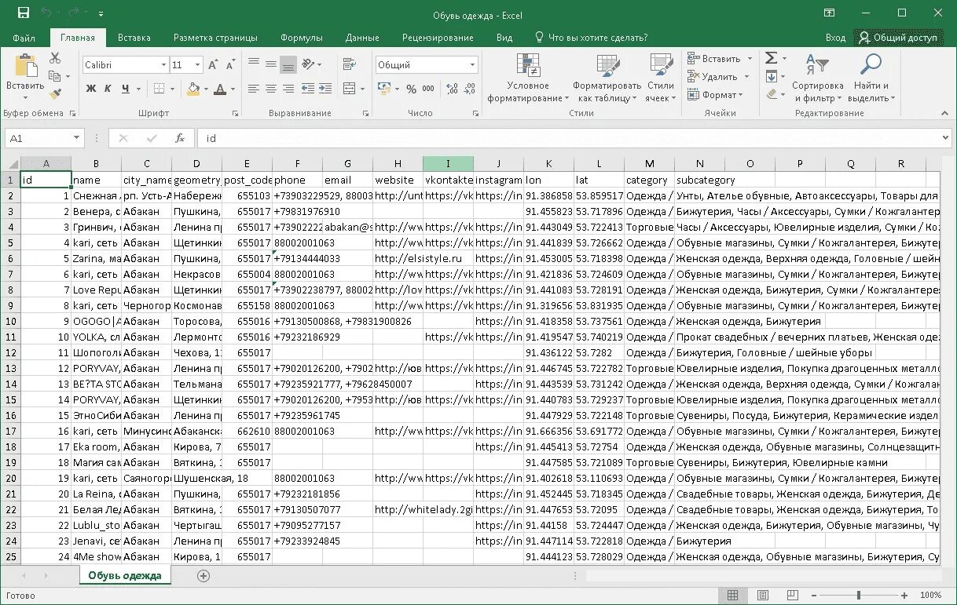Switch to the Формулы tab
The height and width of the screenshot is (605, 957).
click(x=302, y=38)
